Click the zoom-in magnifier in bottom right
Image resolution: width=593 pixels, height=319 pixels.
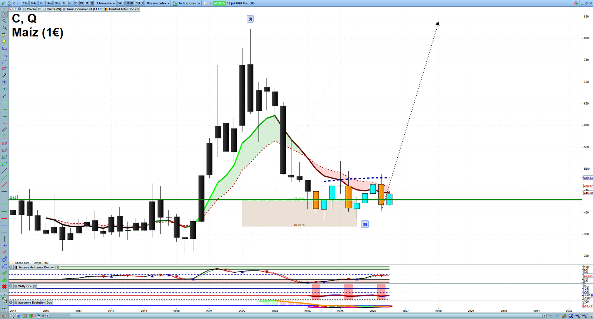point(584,316)
